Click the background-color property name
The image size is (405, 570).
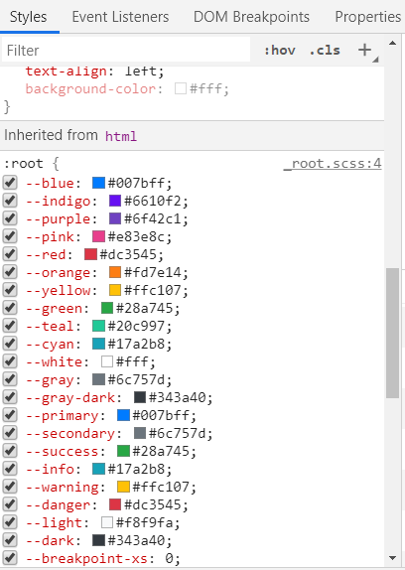coord(90,88)
